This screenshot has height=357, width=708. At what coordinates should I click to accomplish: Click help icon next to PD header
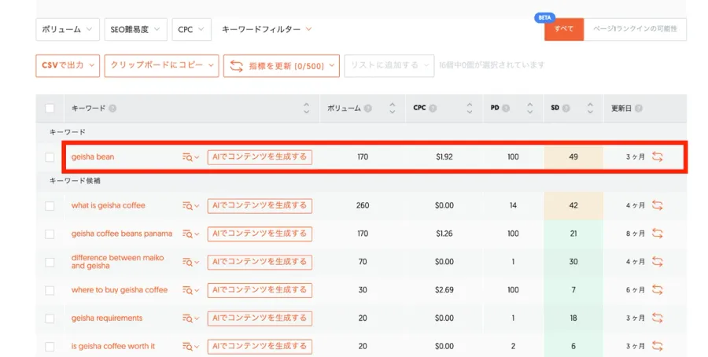(x=506, y=109)
